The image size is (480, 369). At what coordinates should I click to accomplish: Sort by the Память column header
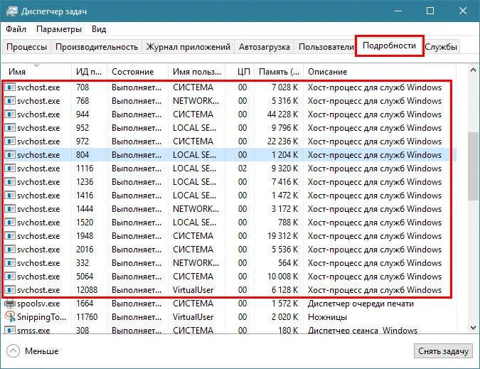tap(279, 72)
